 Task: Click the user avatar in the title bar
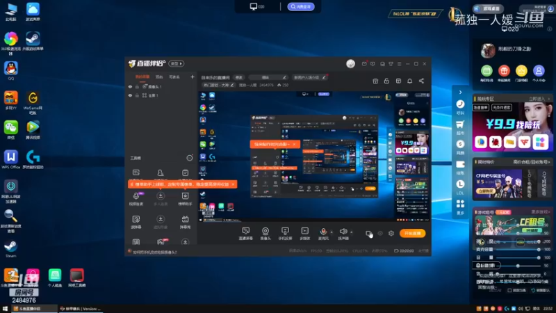(x=350, y=63)
